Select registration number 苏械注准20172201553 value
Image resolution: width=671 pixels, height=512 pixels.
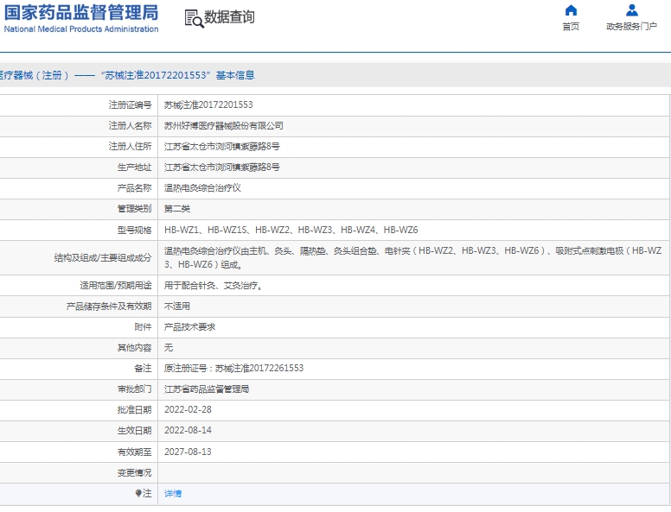tap(208, 104)
